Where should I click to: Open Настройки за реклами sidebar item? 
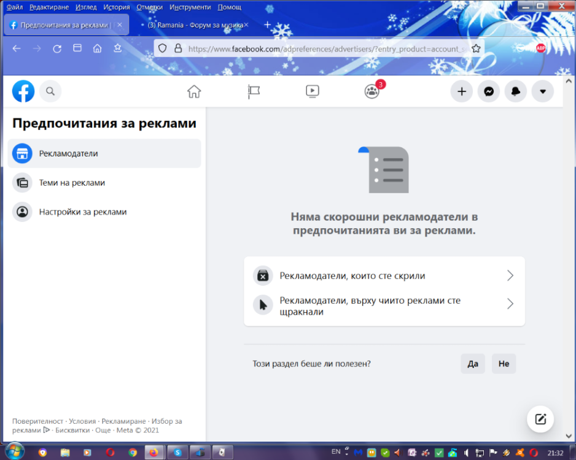click(104, 212)
